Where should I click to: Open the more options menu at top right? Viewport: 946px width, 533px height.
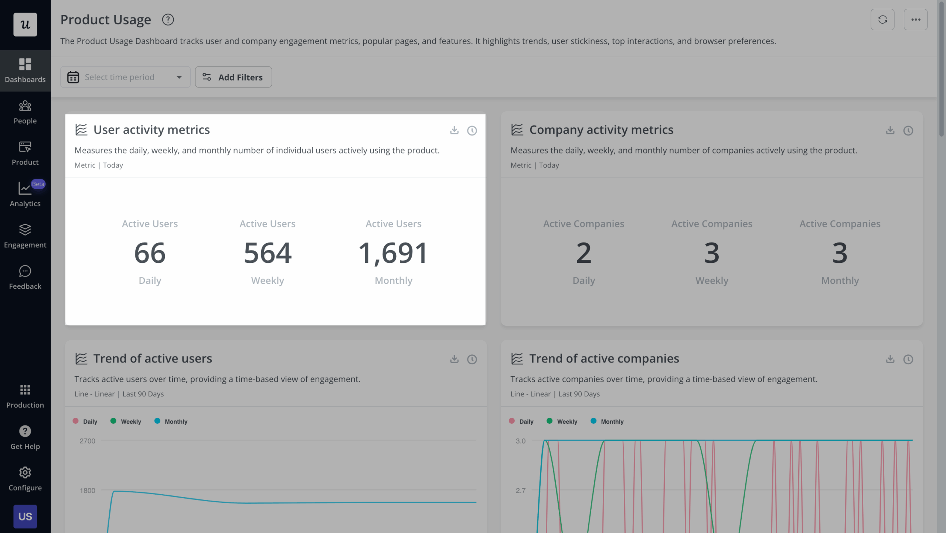pyautogui.click(x=916, y=19)
